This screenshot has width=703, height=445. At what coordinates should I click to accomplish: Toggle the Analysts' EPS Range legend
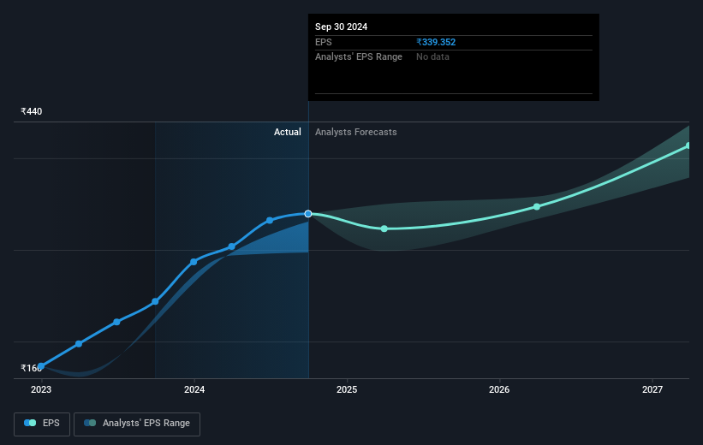137,424
